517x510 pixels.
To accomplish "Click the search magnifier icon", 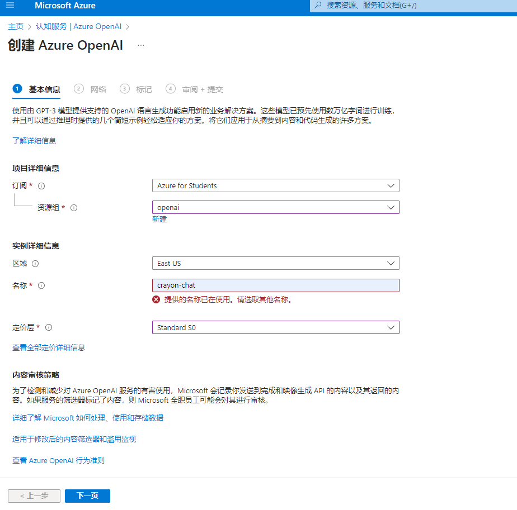I will [318, 5].
